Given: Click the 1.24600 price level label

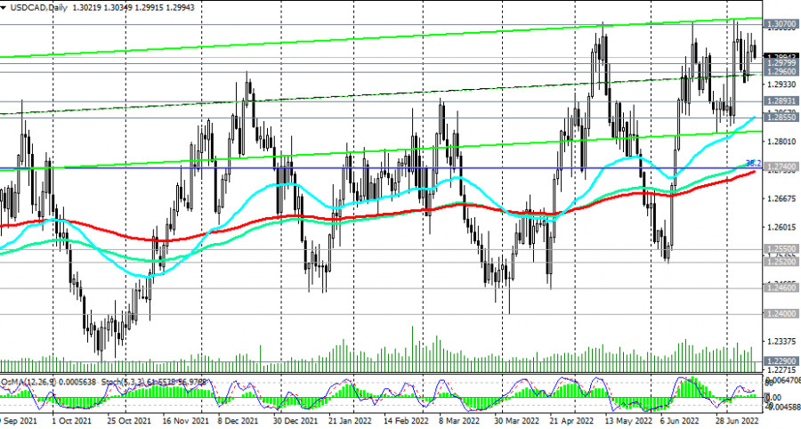Looking at the screenshot, I should [x=781, y=288].
